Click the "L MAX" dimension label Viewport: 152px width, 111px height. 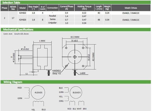(x=42, y=41)
